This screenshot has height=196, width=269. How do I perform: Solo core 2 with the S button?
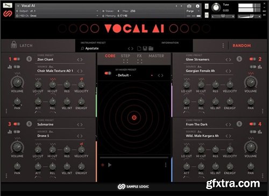(239, 59)
